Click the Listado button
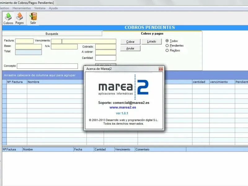Image resolution: width=248 pixels, height=186 pixels. pyautogui.click(x=152, y=42)
